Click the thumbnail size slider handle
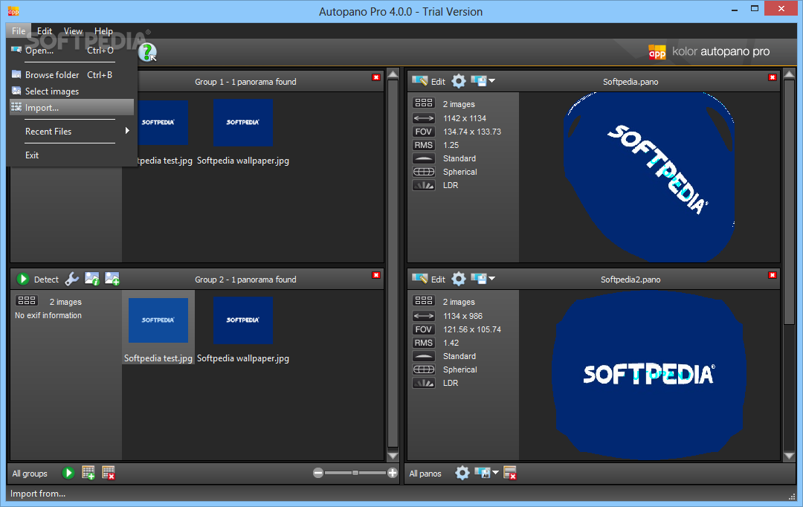The height and width of the screenshot is (507, 803). click(355, 474)
